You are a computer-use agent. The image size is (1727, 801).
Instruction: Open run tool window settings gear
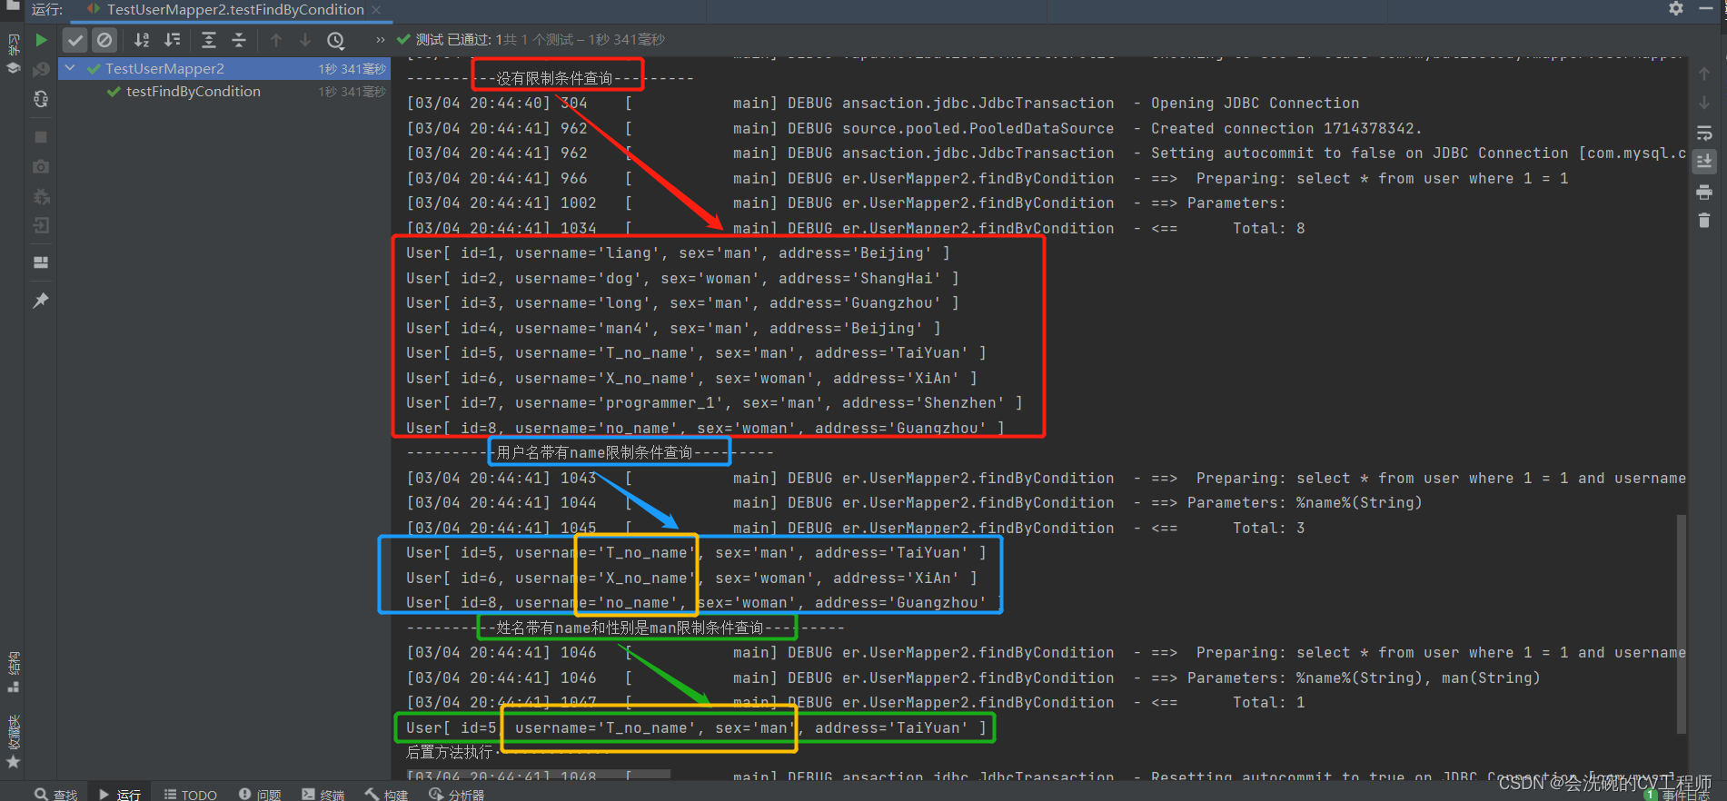coord(1676,8)
